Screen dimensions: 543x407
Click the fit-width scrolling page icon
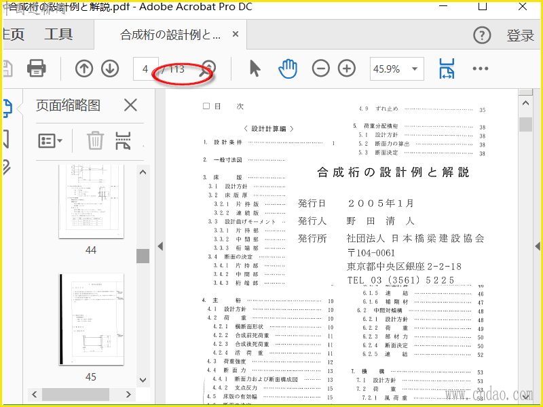click(447, 69)
